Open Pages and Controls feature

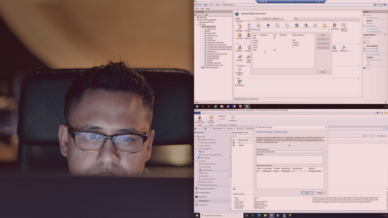click(344, 26)
